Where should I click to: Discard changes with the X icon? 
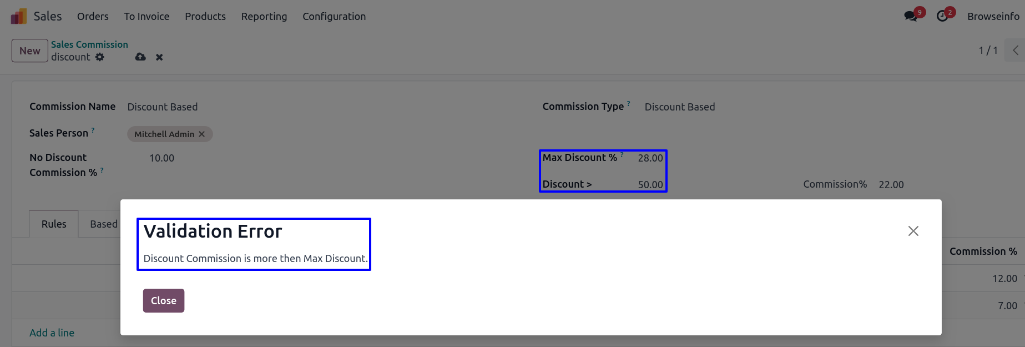pos(159,57)
